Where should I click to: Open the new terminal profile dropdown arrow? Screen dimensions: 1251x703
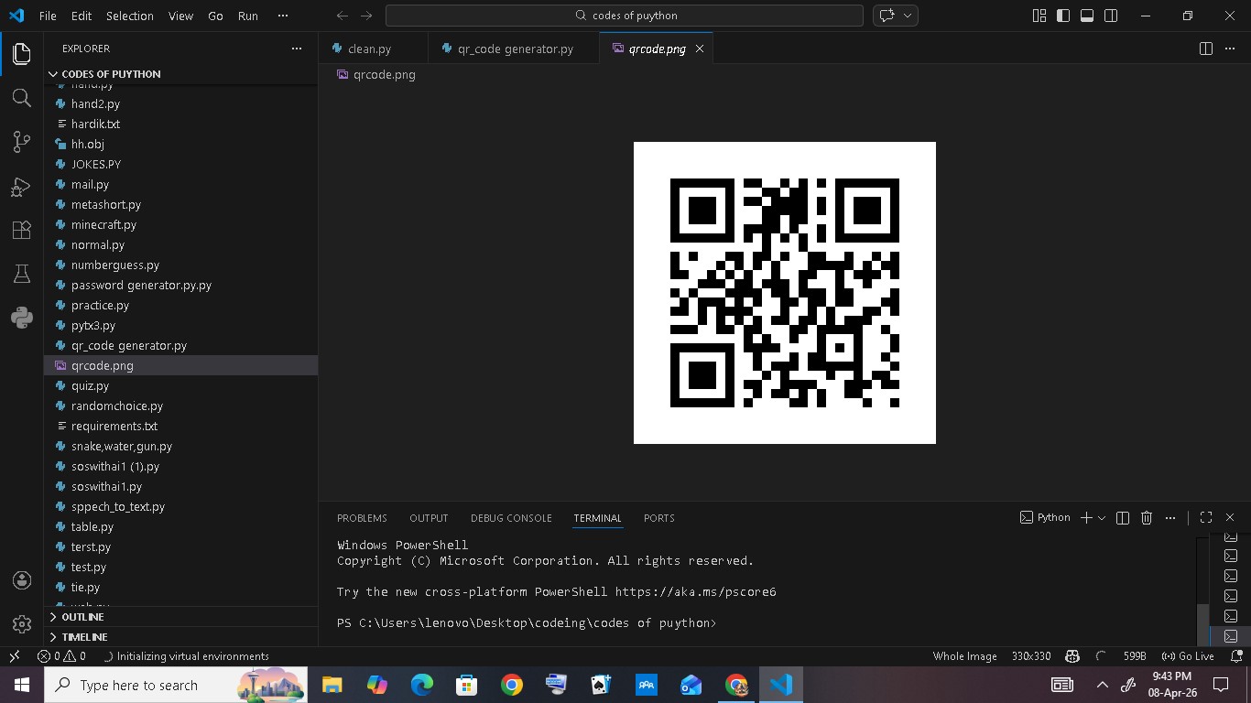pos(1101,517)
